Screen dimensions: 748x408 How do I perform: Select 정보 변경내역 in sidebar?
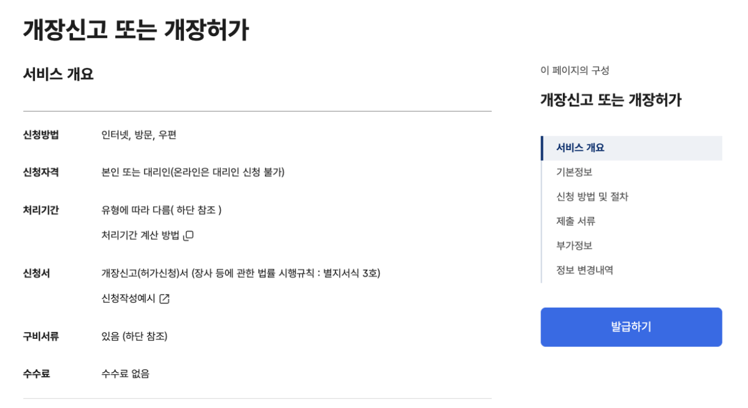pyautogui.click(x=585, y=270)
